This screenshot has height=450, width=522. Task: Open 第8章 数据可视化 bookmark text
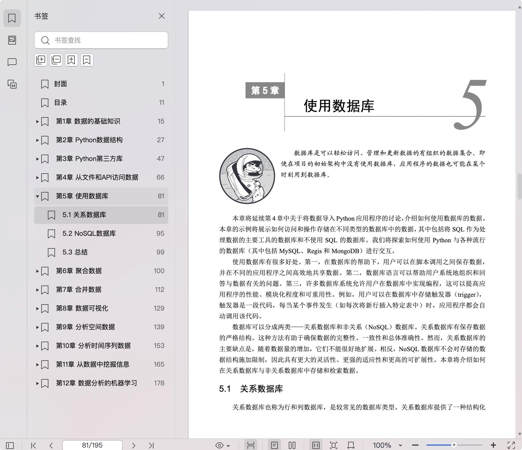point(82,308)
